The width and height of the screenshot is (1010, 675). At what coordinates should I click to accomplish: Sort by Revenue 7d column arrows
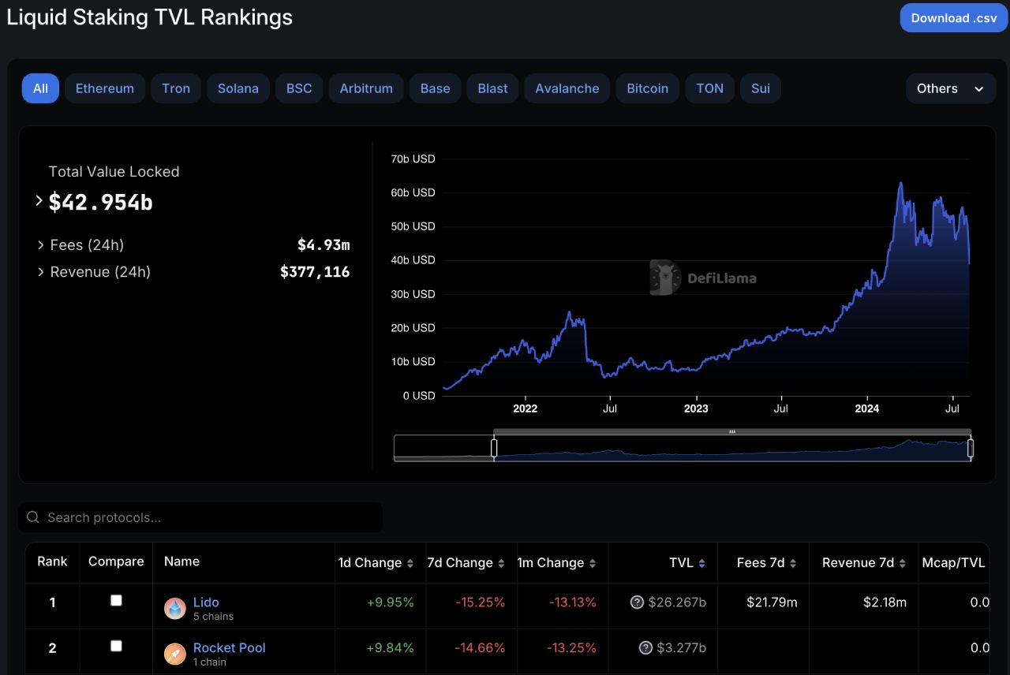coord(902,563)
